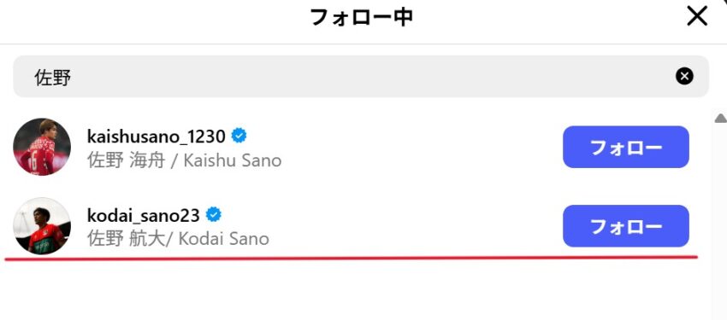Place cursor after 佐野 in search box
Image resolution: width=727 pixels, height=320 pixels.
pos(72,78)
